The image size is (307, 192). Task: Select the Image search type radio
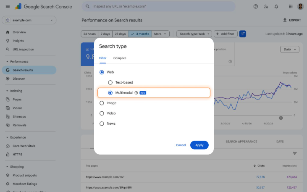coord(102,103)
